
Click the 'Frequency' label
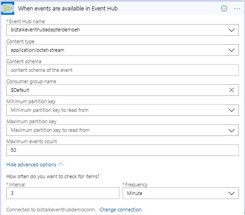pos(136,185)
